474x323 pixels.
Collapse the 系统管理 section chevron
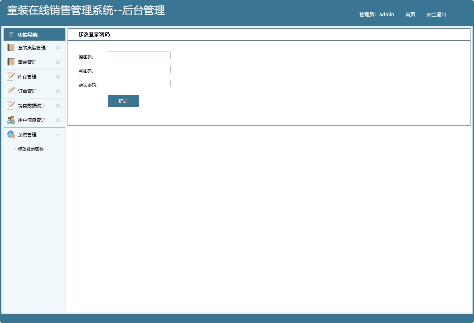(x=58, y=135)
